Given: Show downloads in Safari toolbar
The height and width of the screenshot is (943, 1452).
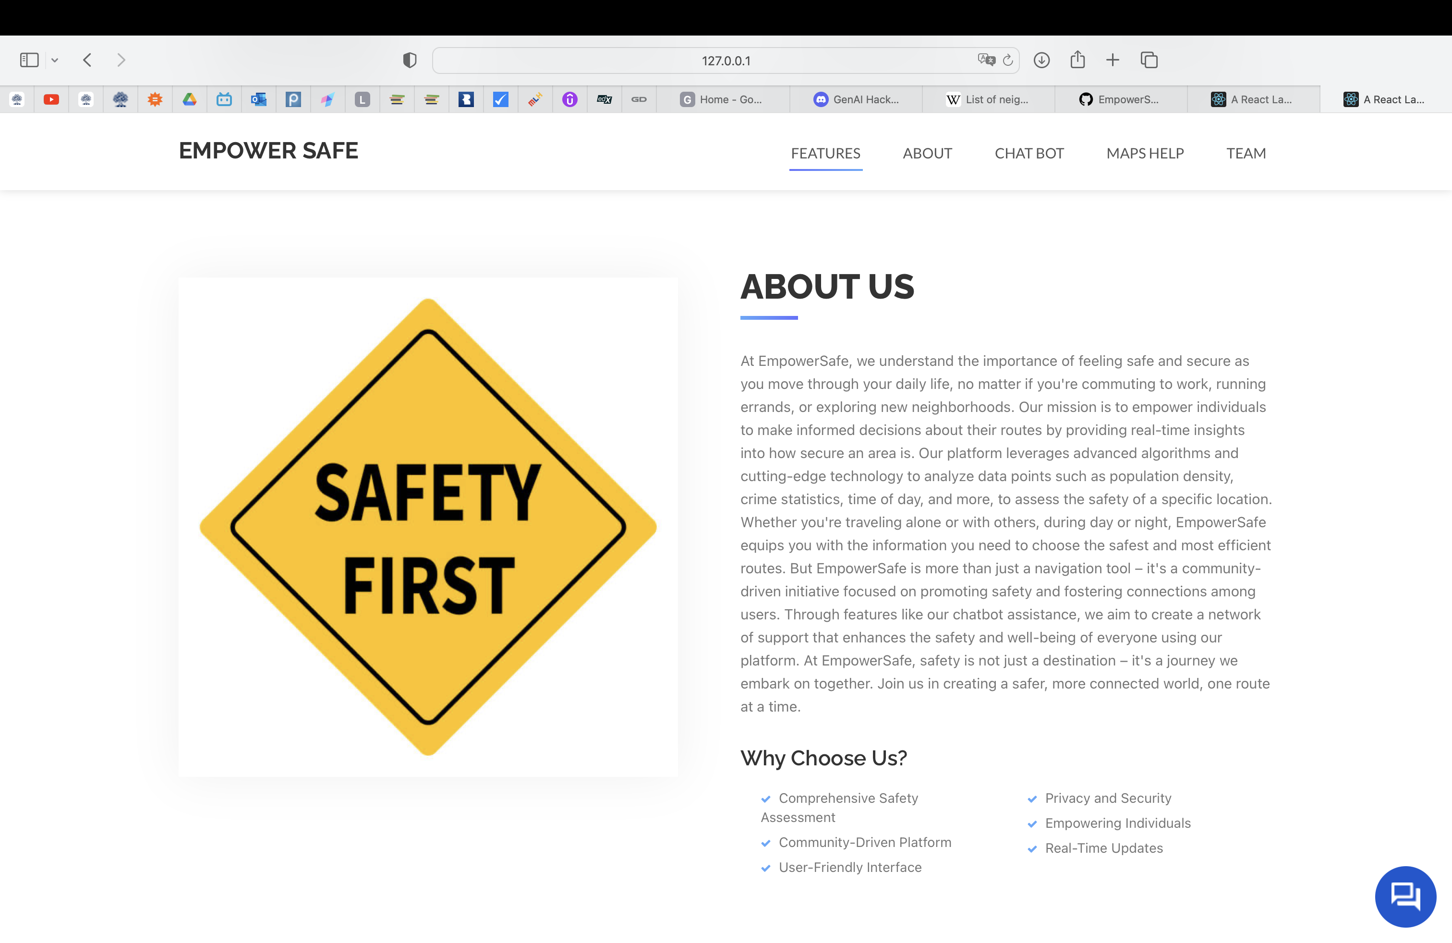Looking at the screenshot, I should pos(1041,60).
